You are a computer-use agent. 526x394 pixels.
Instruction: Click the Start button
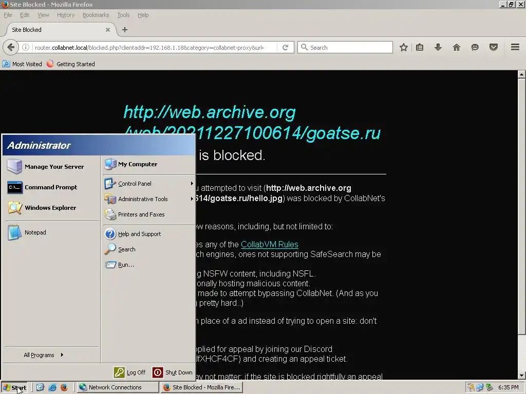pyautogui.click(x=15, y=387)
